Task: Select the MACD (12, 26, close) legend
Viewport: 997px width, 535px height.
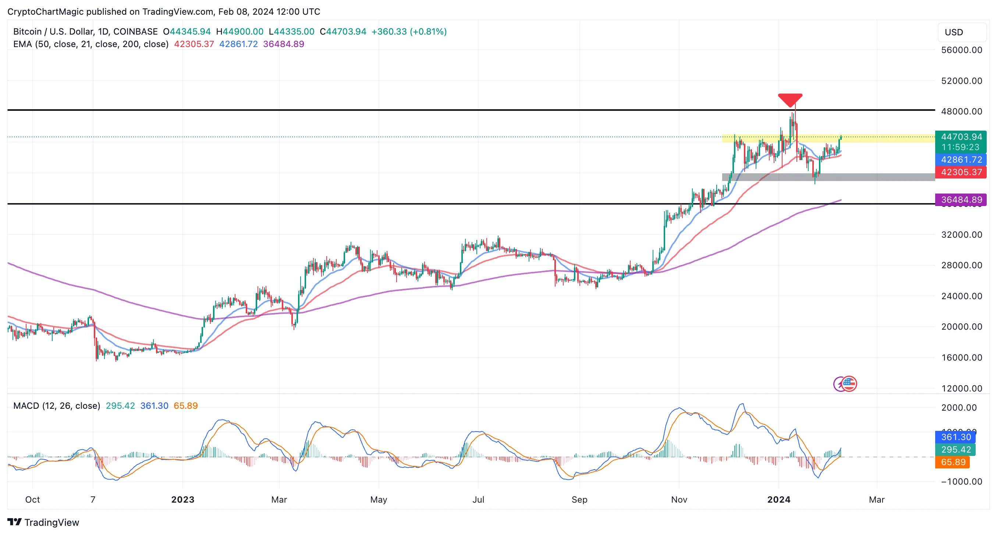Action: [x=57, y=405]
